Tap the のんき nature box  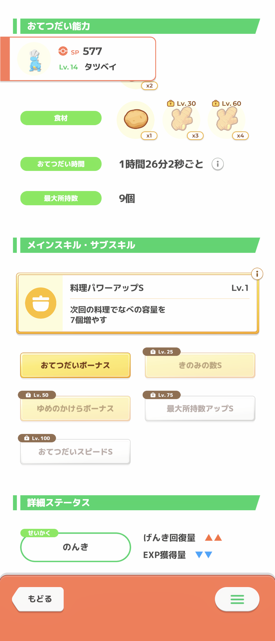[75, 547]
